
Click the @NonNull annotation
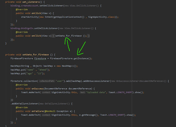point(50,111)
